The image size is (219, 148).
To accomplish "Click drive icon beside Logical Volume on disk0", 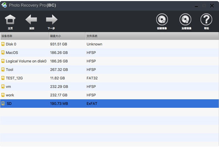I will [x=3, y=61].
